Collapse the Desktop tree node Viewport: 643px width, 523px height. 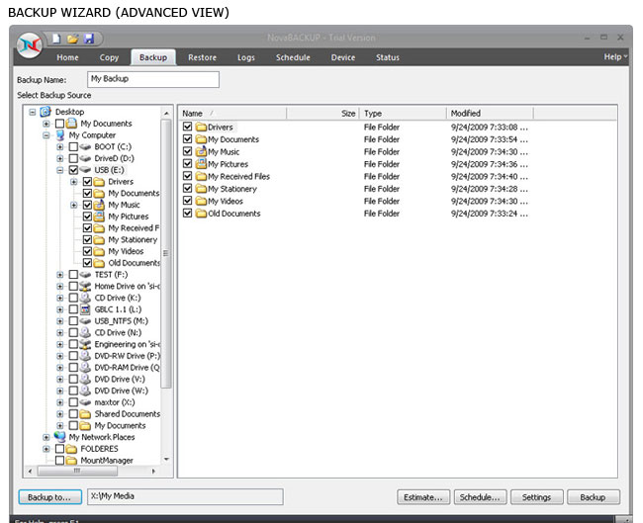click(x=33, y=112)
